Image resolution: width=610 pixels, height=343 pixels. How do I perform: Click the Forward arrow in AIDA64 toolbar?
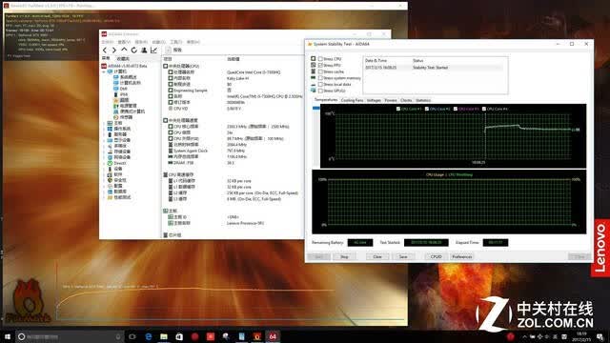114,50
